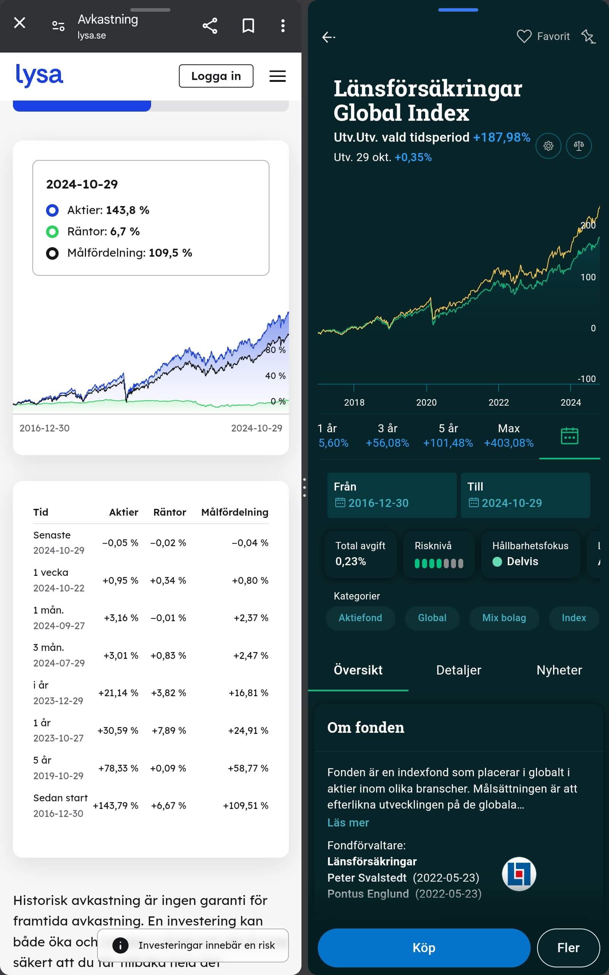Open site settings tune icon
Screen dimensions: 609x975
coord(58,26)
